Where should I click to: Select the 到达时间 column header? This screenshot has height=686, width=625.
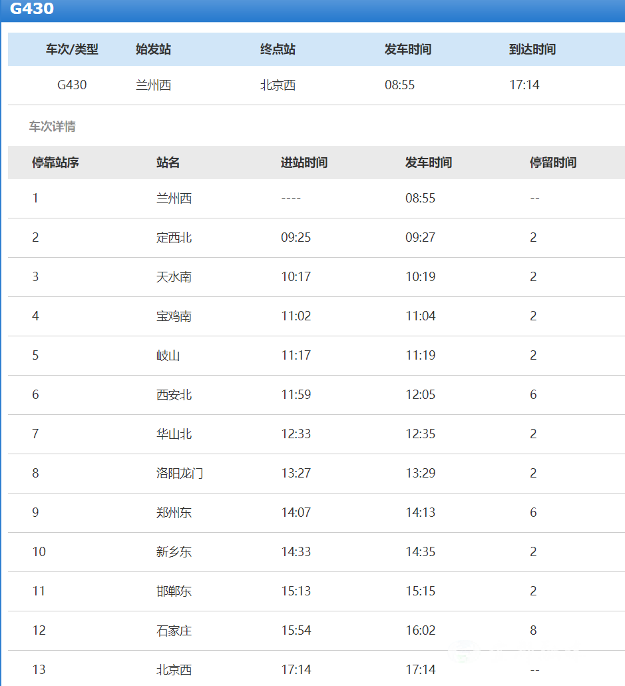coord(532,49)
